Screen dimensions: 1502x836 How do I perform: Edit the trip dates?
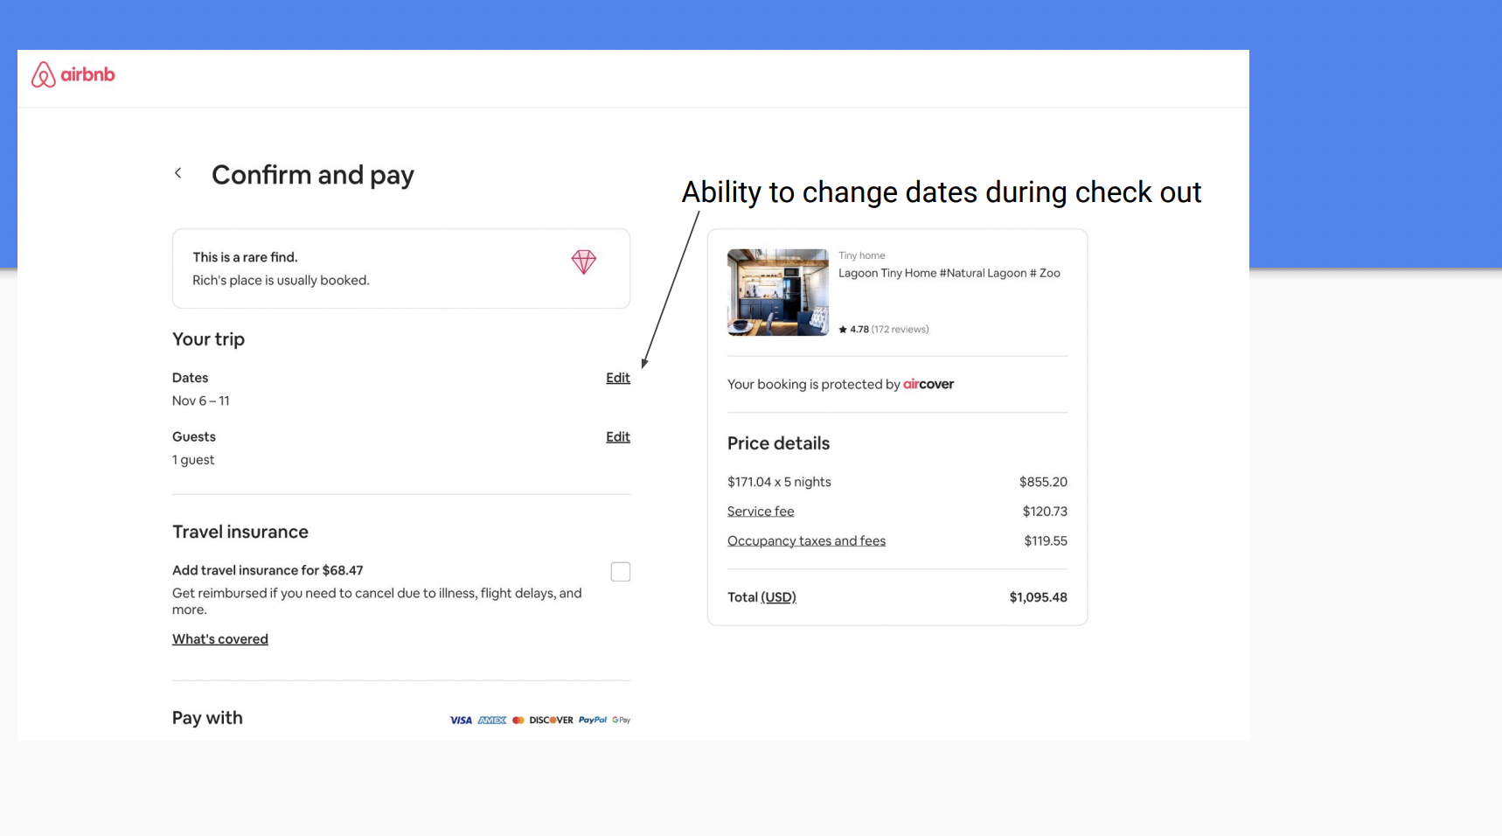tap(618, 378)
